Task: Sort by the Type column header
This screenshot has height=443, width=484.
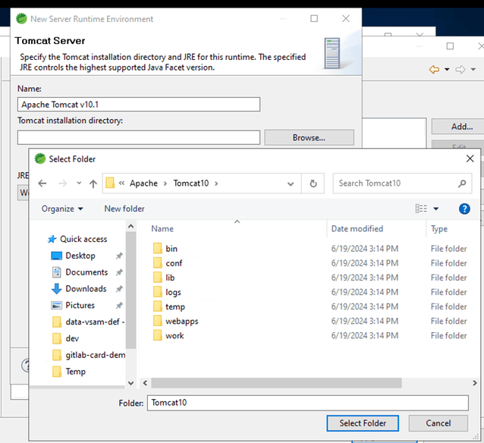Action: coord(439,229)
